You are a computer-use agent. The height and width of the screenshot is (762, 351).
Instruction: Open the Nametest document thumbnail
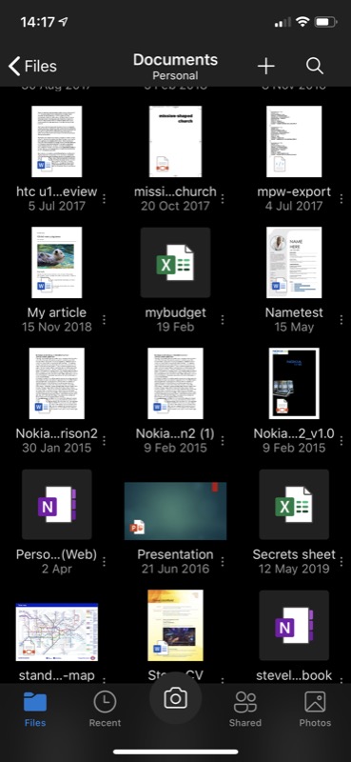coord(294,263)
